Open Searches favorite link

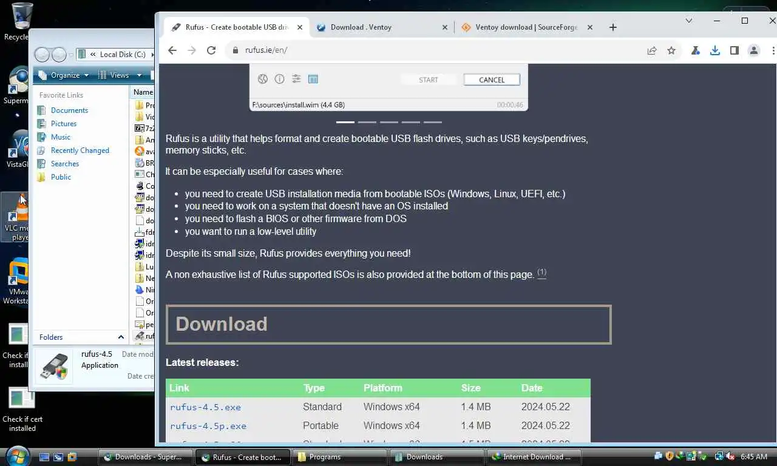pos(65,164)
